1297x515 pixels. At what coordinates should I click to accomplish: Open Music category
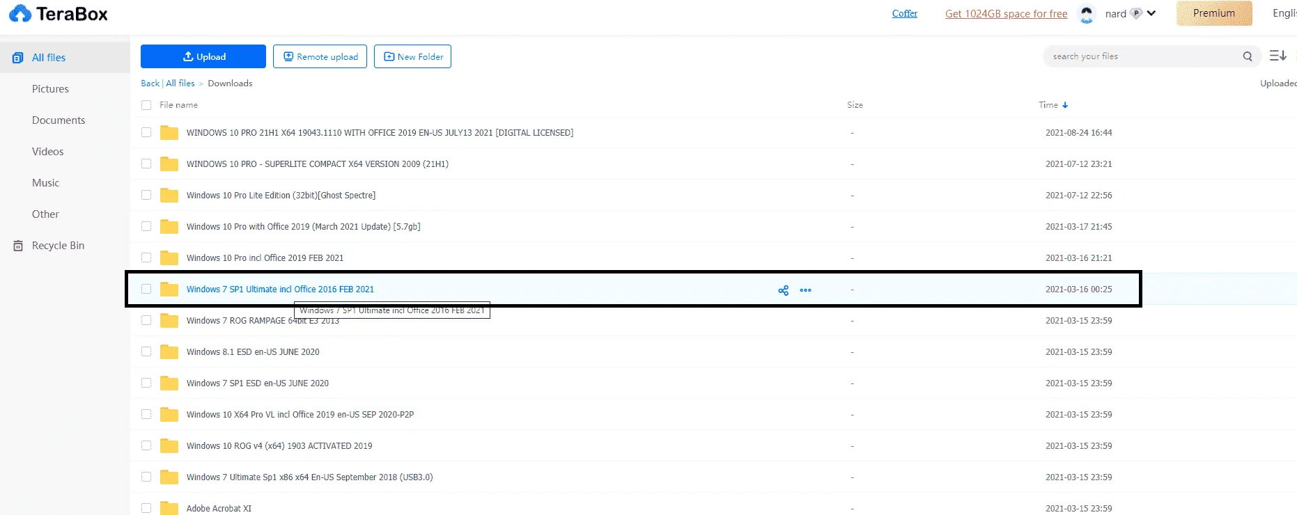[x=45, y=183]
